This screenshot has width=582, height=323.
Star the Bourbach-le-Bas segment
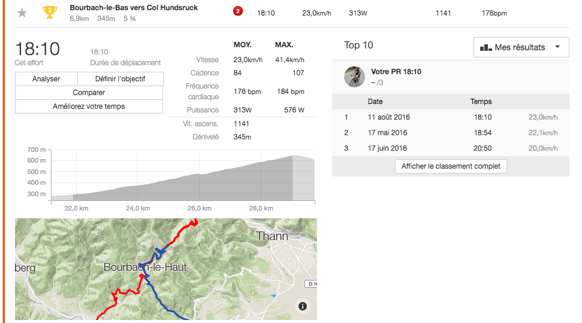pos(22,13)
